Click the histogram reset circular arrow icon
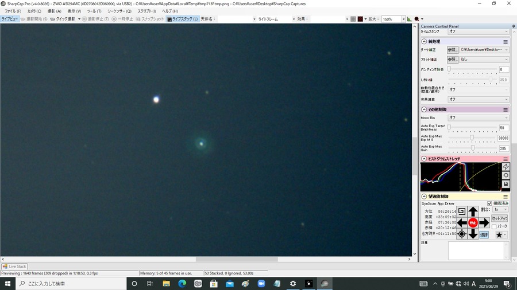This screenshot has height=290, width=517. pos(506,175)
